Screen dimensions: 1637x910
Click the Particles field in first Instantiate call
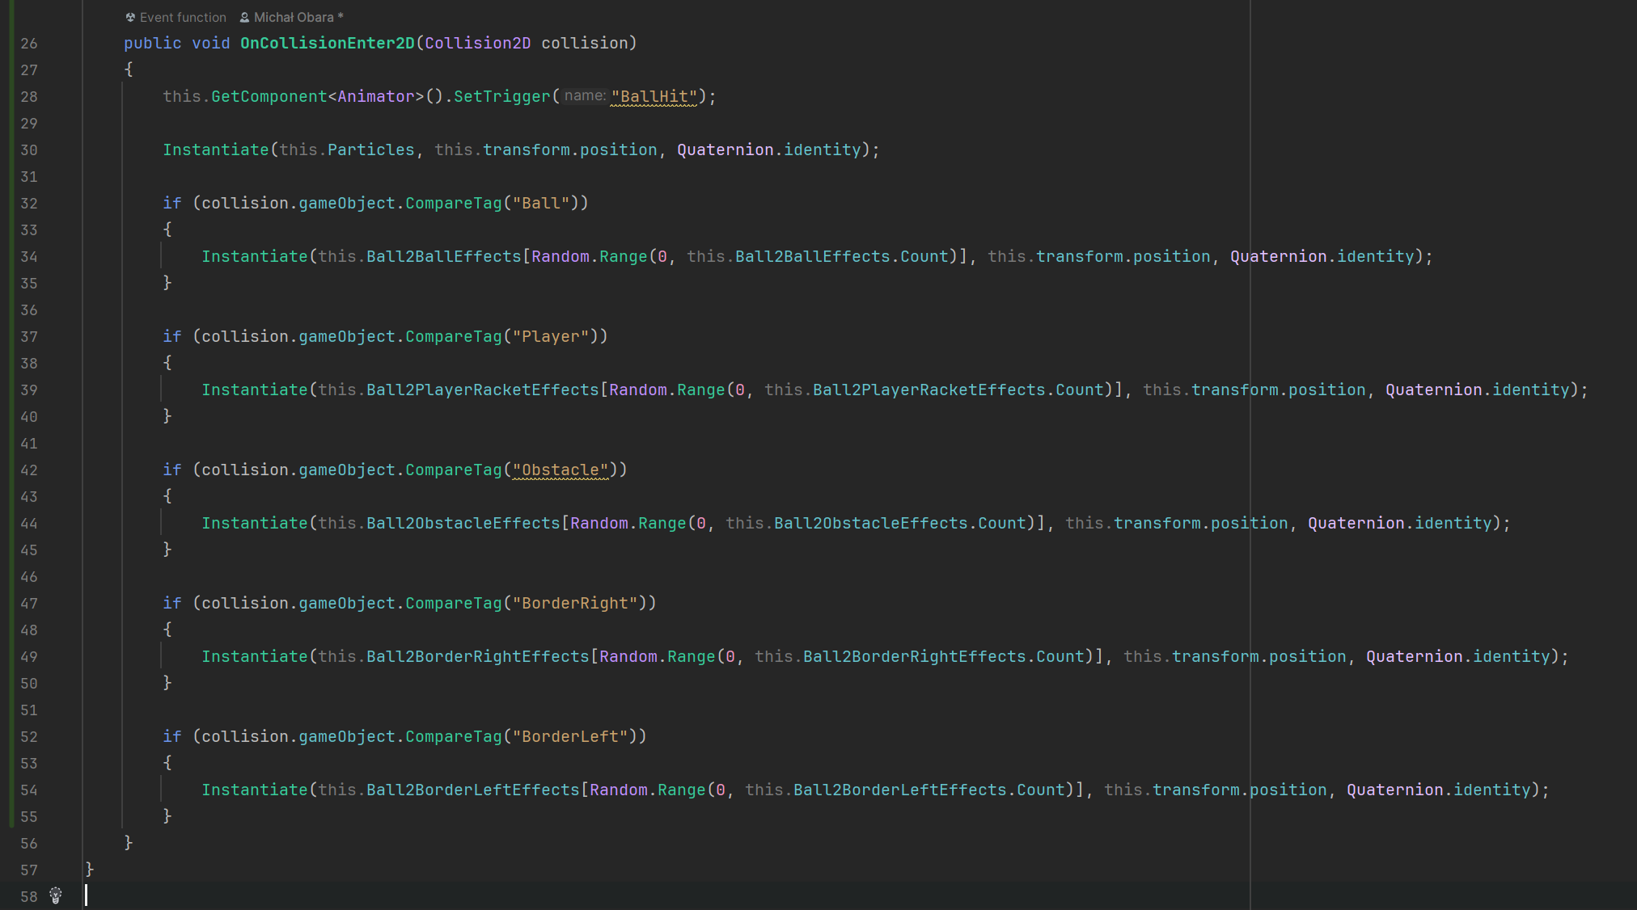coord(370,150)
